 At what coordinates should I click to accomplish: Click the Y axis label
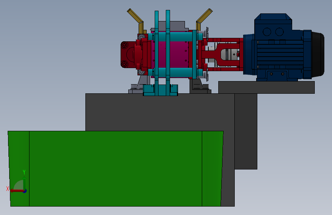click(24, 172)
